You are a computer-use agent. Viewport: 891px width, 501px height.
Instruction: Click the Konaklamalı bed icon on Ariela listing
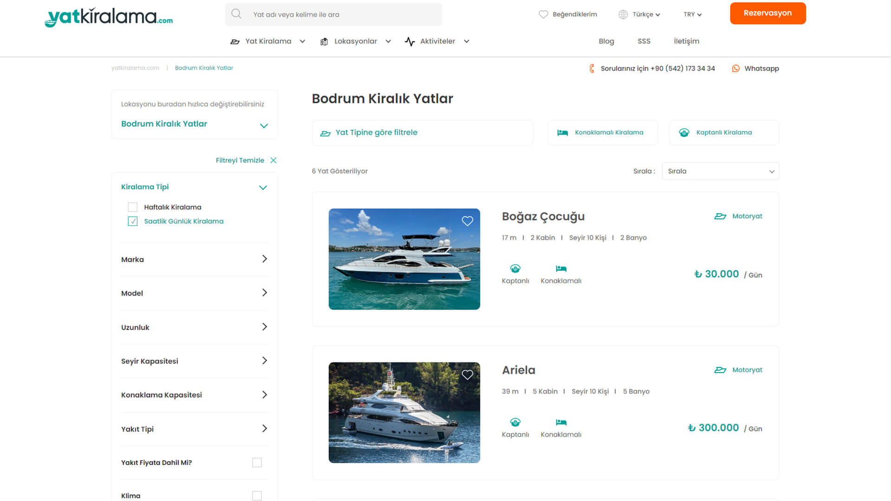(x=561, y=422)
